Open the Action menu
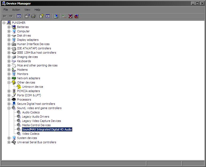This screenshot has width=206, height=167. click(16, 10)
